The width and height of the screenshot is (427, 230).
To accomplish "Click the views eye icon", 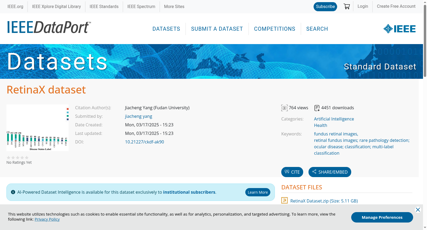I will click(284, 108).
